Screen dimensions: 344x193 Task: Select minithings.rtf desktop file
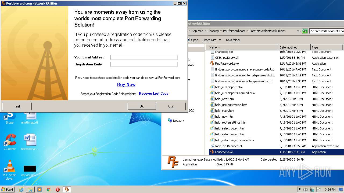(30, 118)
